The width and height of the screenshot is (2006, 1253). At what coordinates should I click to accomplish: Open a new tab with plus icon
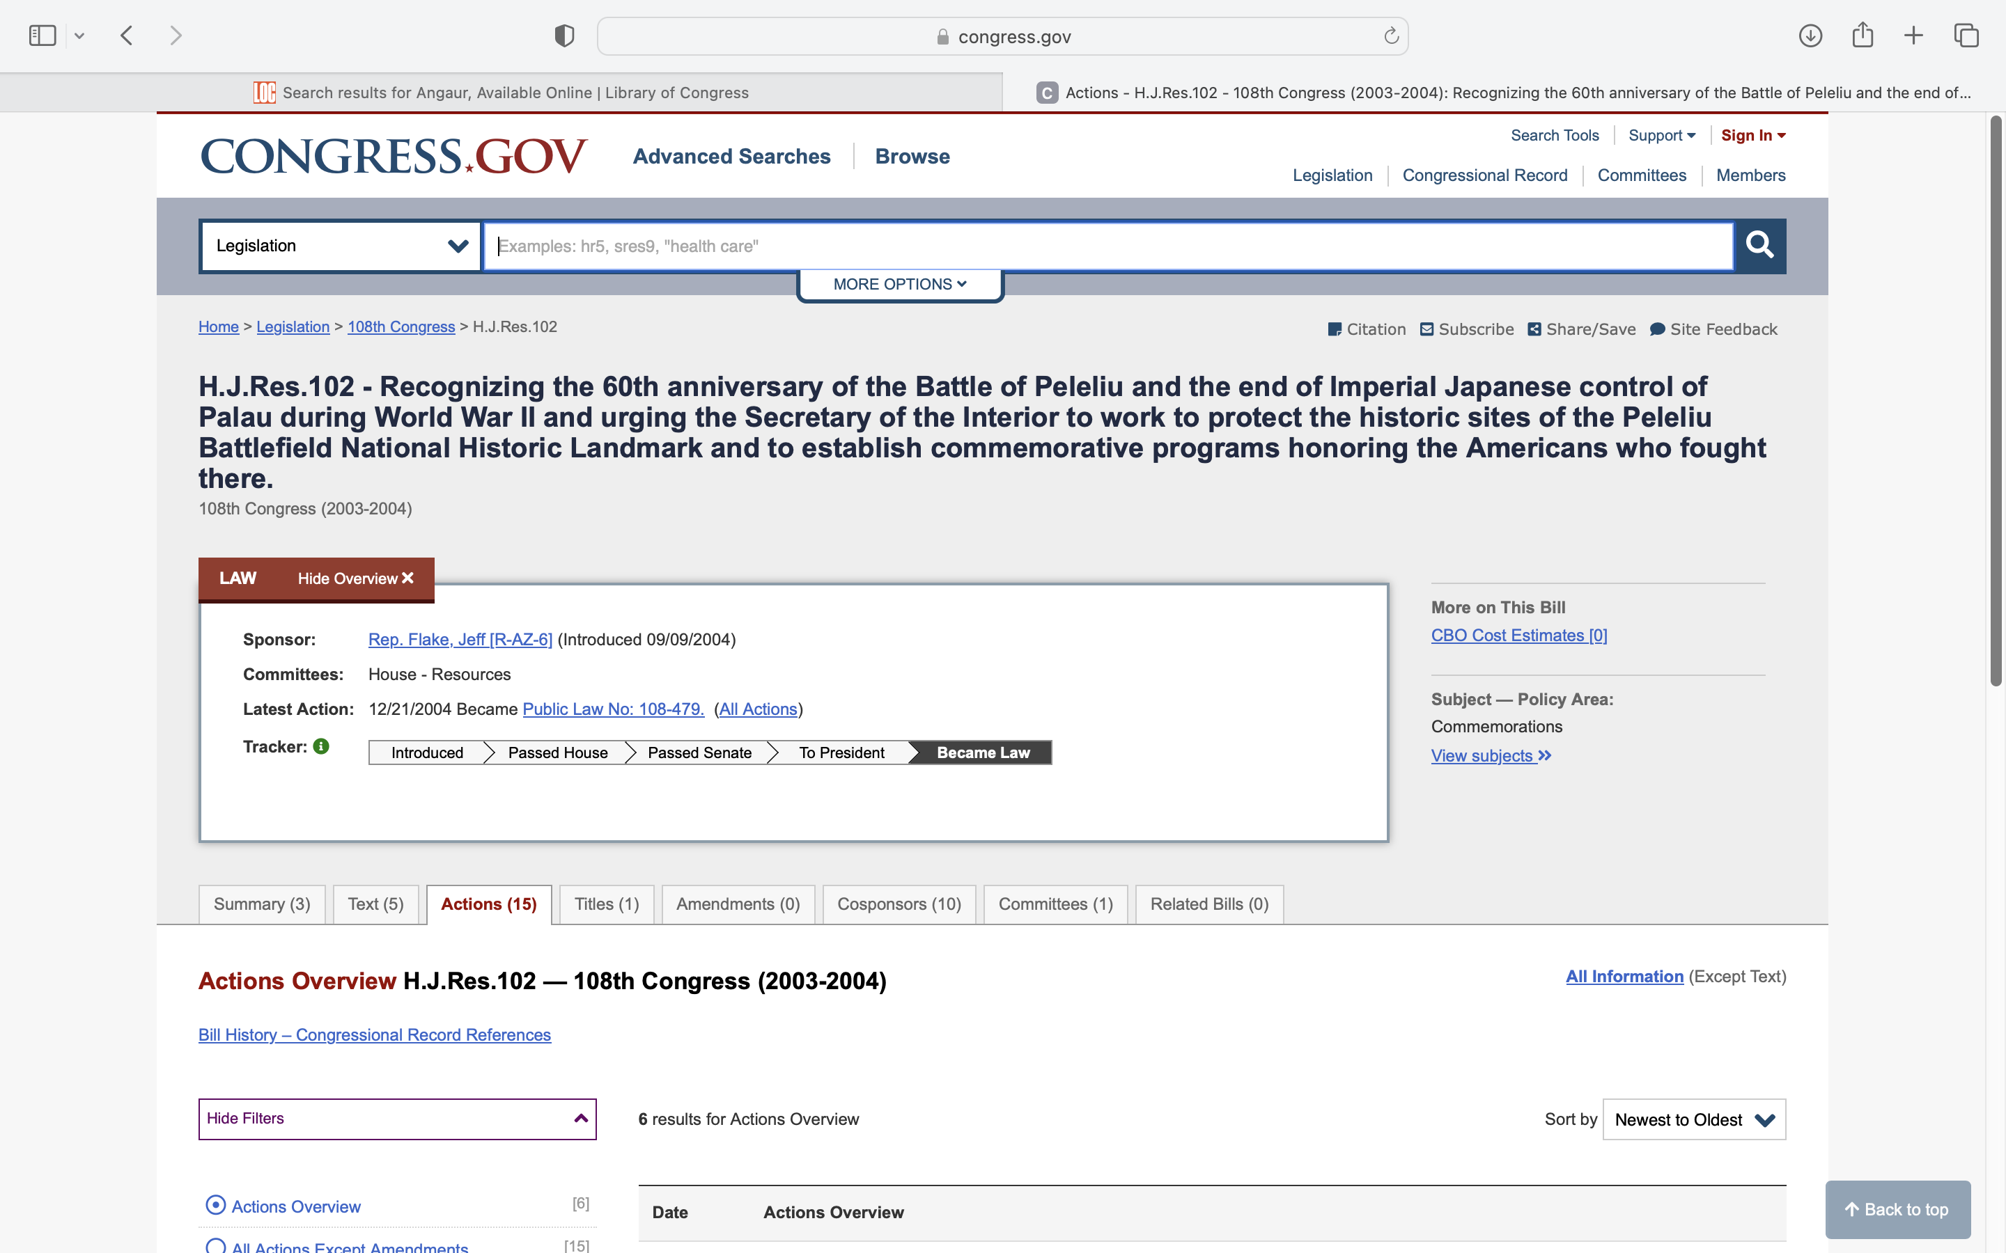coord(1913,36)
